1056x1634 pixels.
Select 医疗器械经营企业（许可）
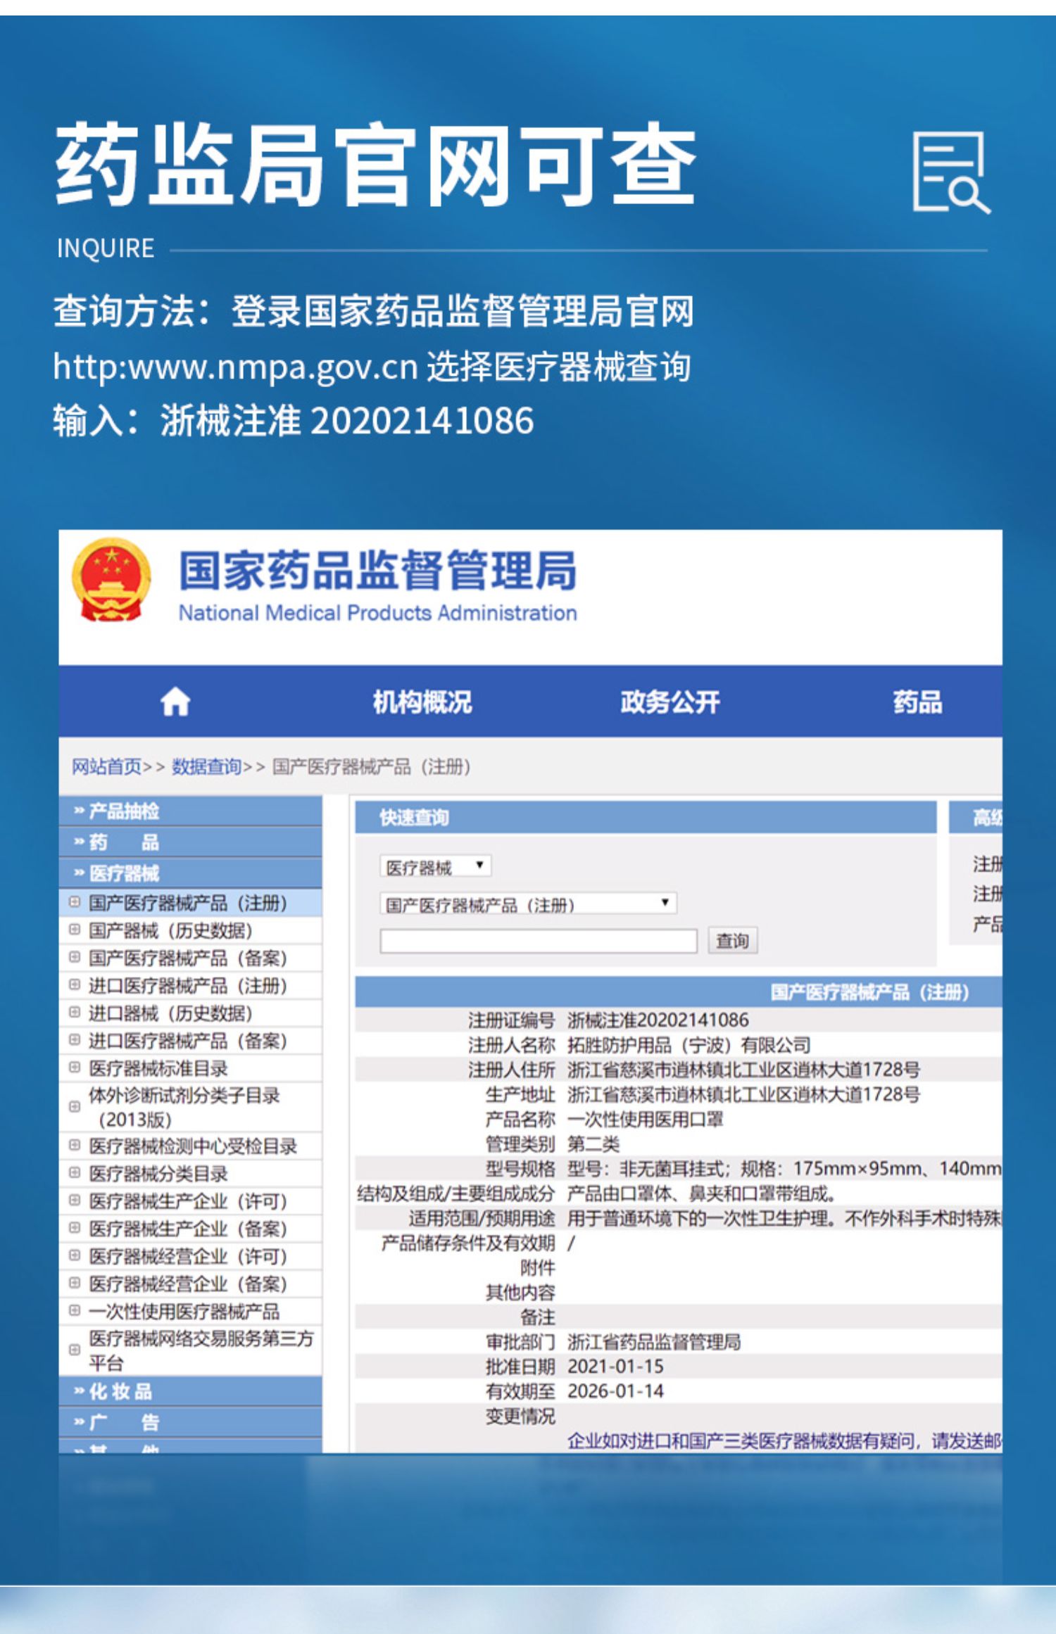(x=190, y=1256)
